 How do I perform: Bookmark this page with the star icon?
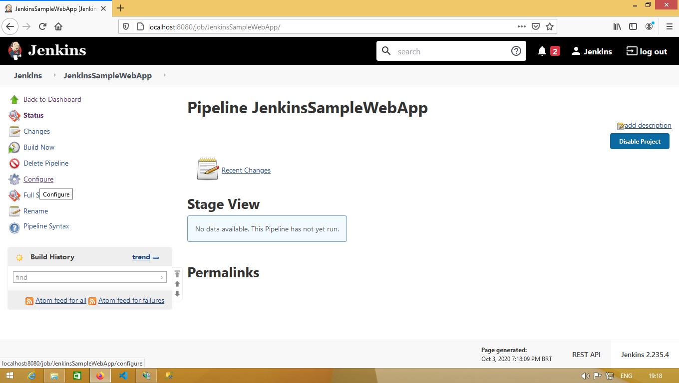(x=549, y=26)
